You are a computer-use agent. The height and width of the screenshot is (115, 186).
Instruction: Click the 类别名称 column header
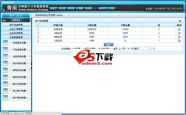click(x=58, y=25)
